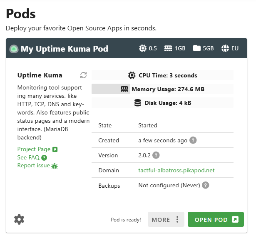Click the storage folder icon for 5GB
256x236 pixels.
point(197,48)
